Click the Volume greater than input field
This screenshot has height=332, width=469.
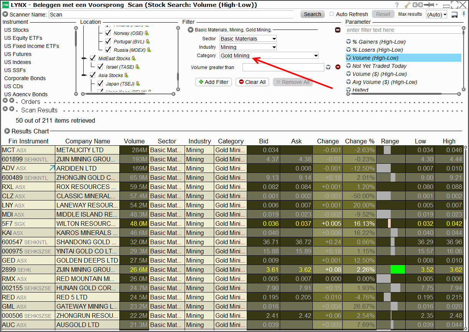point(283,67)
